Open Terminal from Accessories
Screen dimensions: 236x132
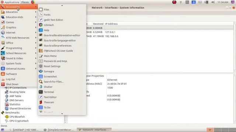(x=62, y=92)
